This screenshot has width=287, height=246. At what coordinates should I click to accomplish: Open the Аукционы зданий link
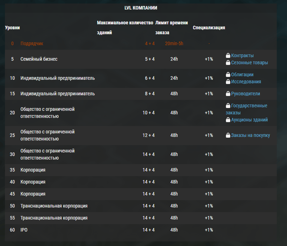(x=249, y=120)
